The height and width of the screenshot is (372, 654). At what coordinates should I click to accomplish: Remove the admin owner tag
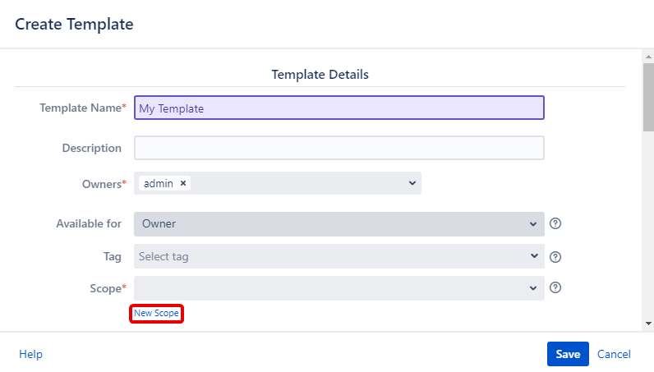pos(183,184)
